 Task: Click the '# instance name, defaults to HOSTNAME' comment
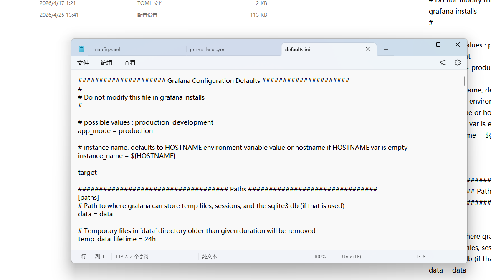click(243, 147)
